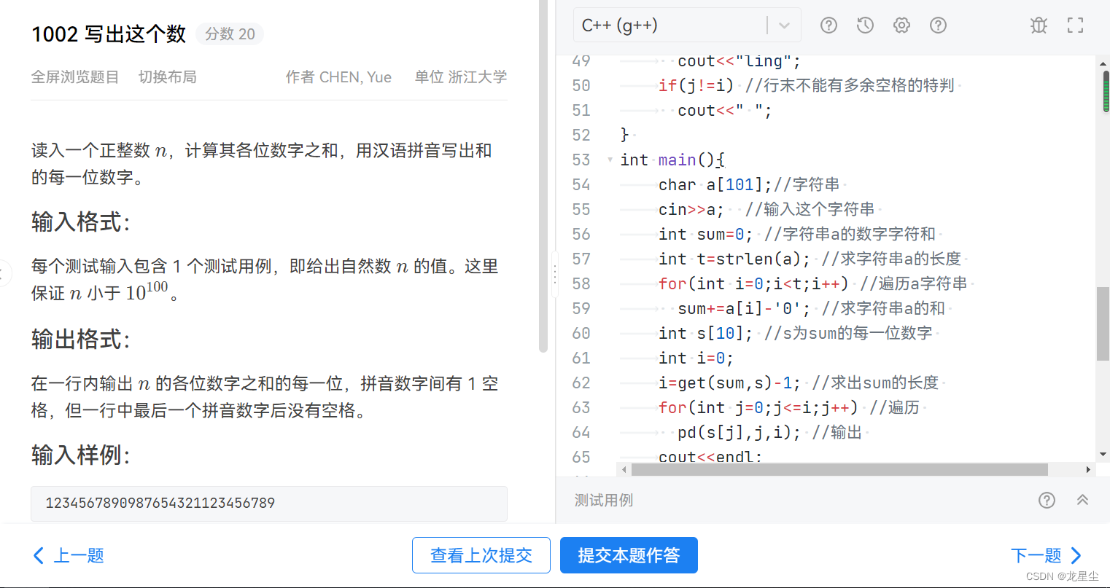Viewport: 1110px width, 588px height.
Task: Click the 输出格式 heading
Action: tap(81, 339)
